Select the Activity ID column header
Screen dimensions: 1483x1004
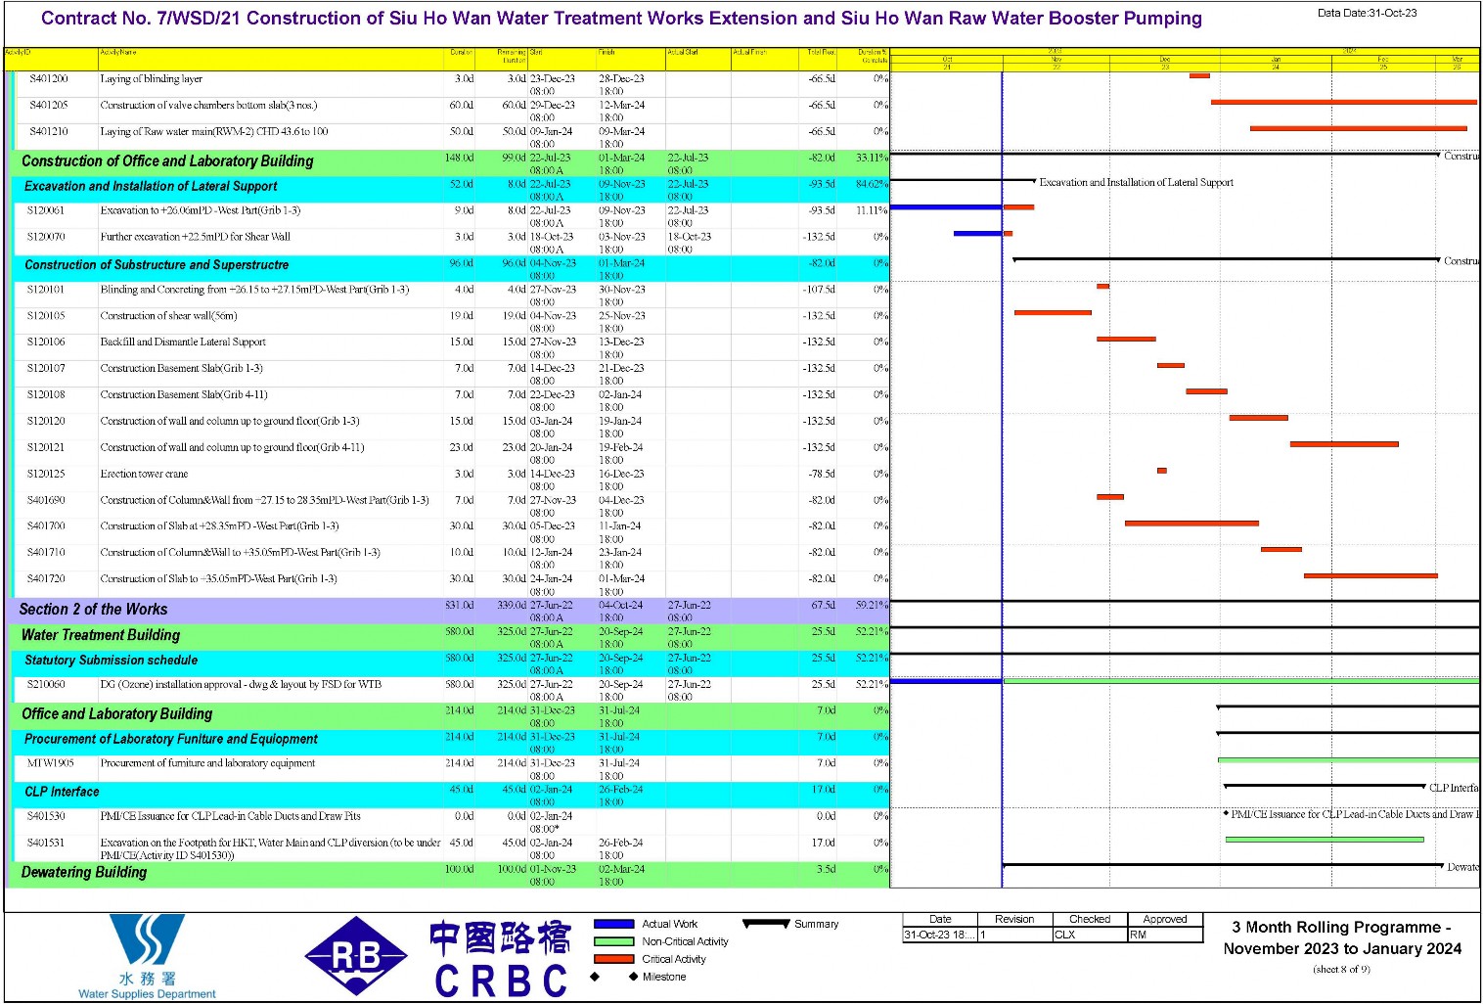coord(51,58)
